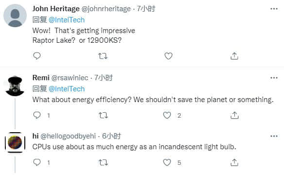Like the tweet by hellogoodbyehi
The image size is (284, 175).
(167, 162)
